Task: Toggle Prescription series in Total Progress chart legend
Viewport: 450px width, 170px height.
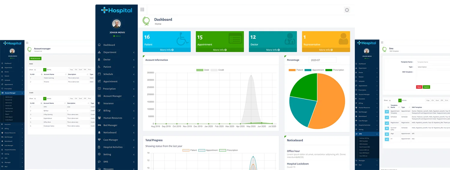Action: [229, 150]
